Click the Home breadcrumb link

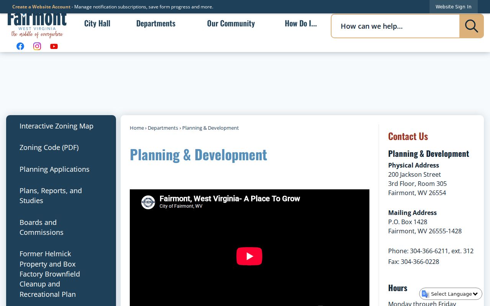[x=137, y=128]
